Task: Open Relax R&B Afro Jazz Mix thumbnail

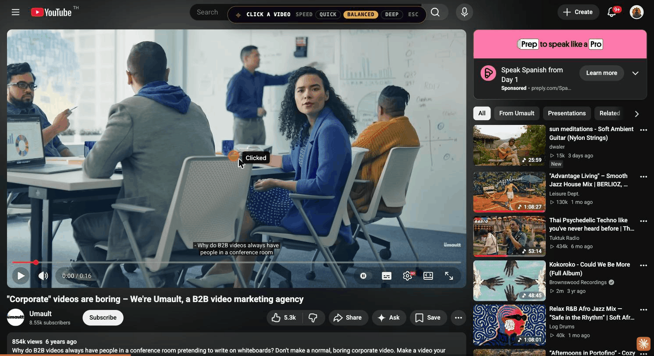Action: pos(509,325)
